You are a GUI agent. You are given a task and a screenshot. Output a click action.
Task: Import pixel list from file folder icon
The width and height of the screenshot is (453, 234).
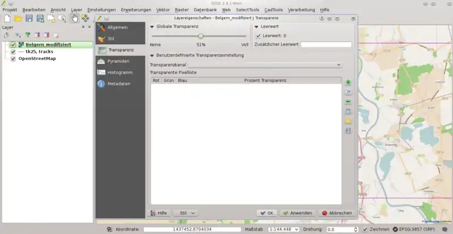coord(348,121)
